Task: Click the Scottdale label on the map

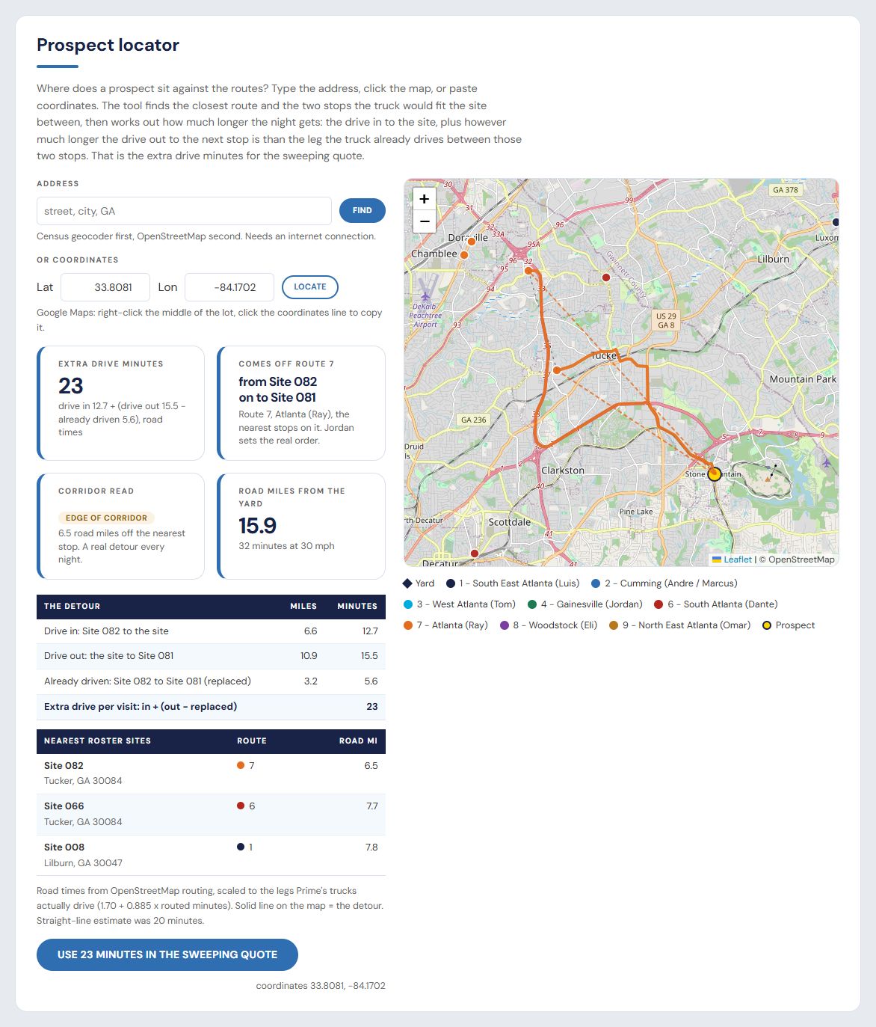Action: pos(510,522)
